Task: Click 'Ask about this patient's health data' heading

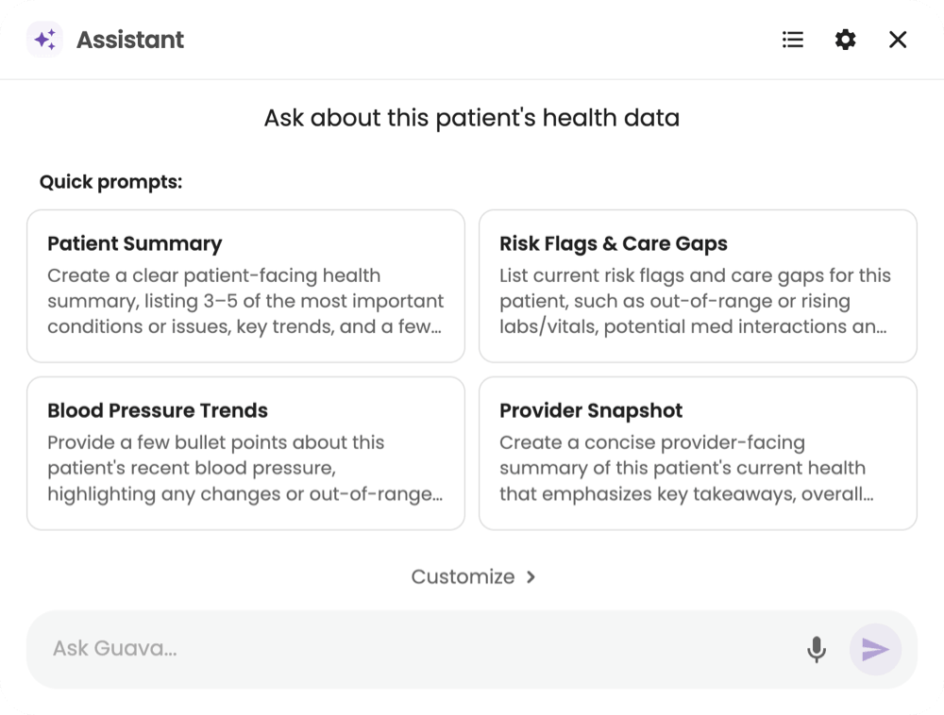Action: [x=472, y=118]
